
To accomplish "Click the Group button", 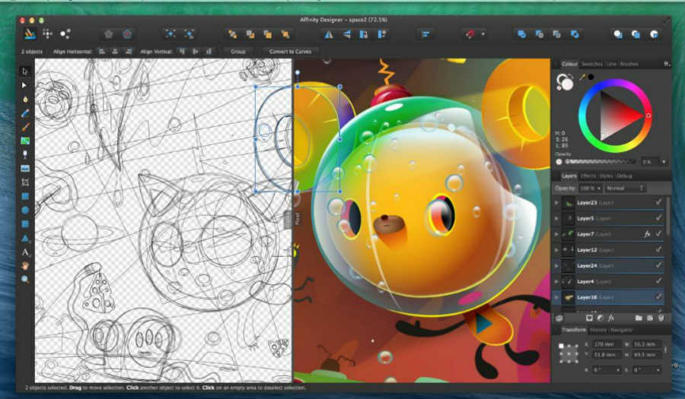I will coord(238,52).
